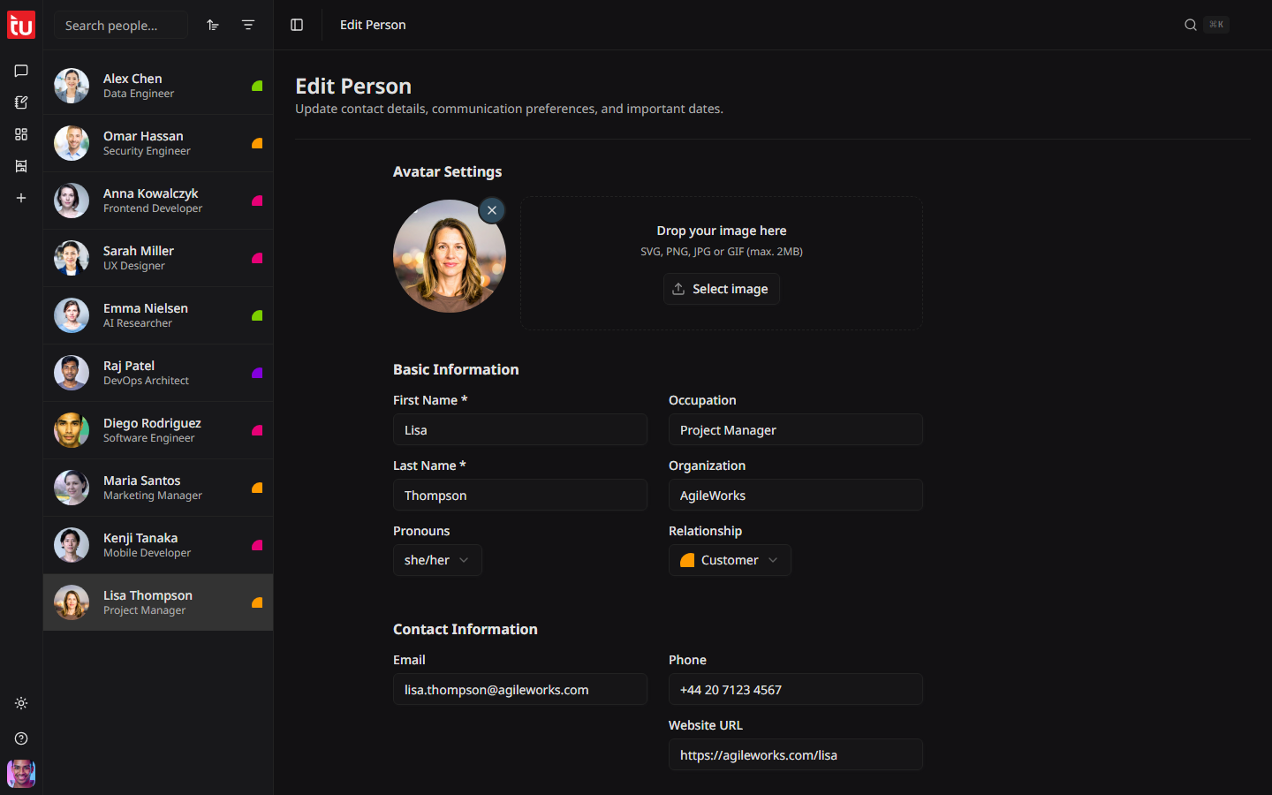Click the search magnifier icon in header
The image size is (1272, 795).
pyautogui.click(x=1191, y=25)
